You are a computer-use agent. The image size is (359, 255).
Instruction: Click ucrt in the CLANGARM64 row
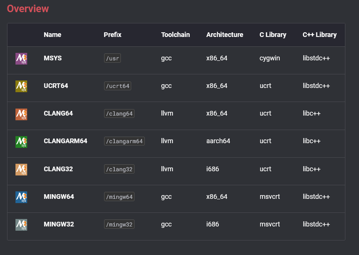point(265,141)
